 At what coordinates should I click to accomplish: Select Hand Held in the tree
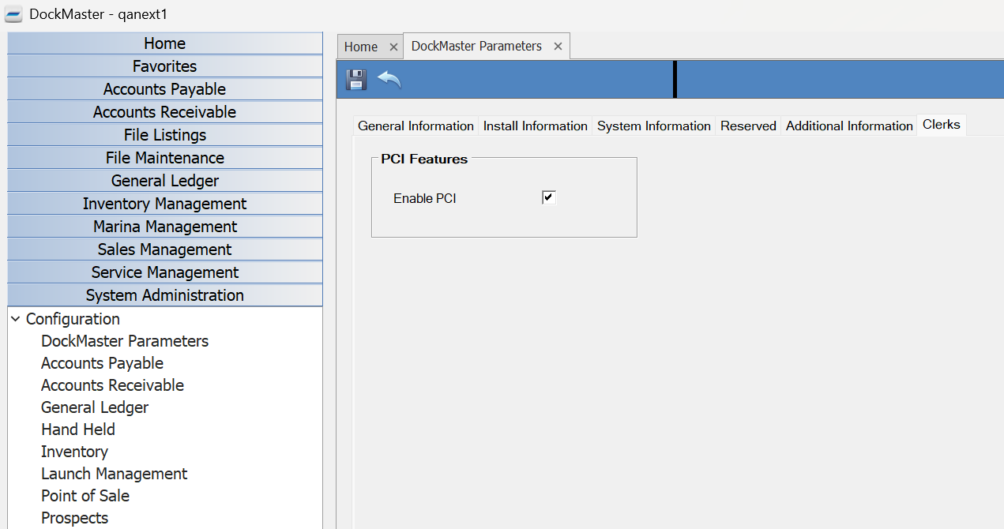(x=78, y=430)
